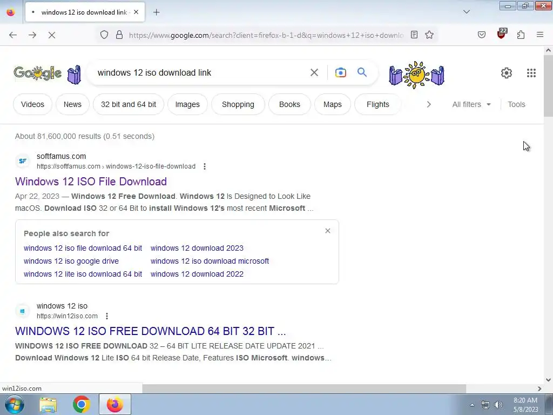Submit search with magnifier icon

[x=362, y=72]
